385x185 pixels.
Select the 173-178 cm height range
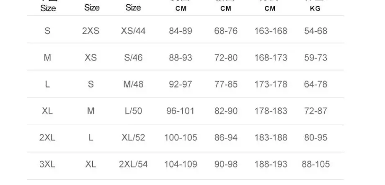tap(271, 84)
